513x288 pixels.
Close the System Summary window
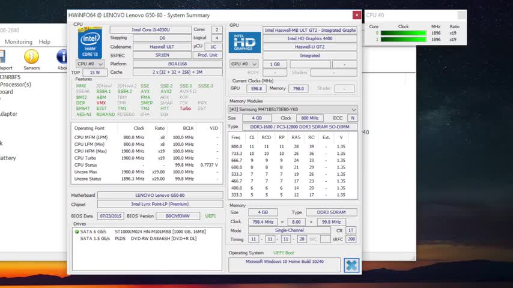tap(357, 15)
